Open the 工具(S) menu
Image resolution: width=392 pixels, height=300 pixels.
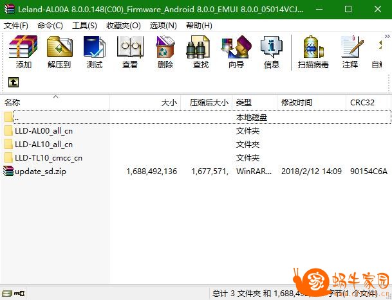click(84, 26)
